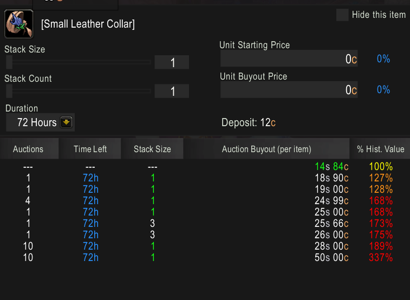Sort by the % Hist. Value header
The image size is (410, 300).
[380, 149]
